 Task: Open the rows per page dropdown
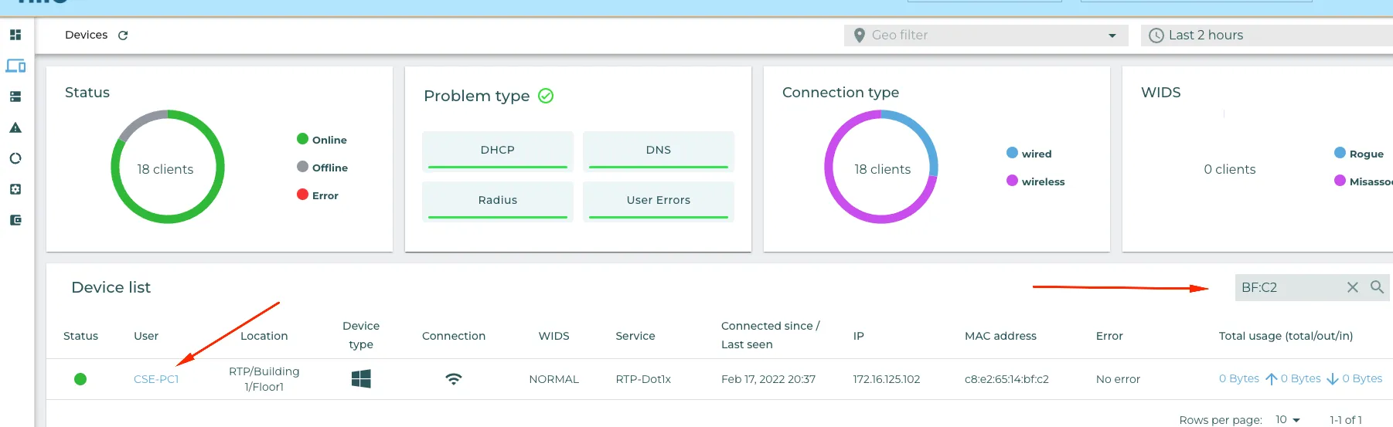pyautogui.click(x=1288, y=420)
